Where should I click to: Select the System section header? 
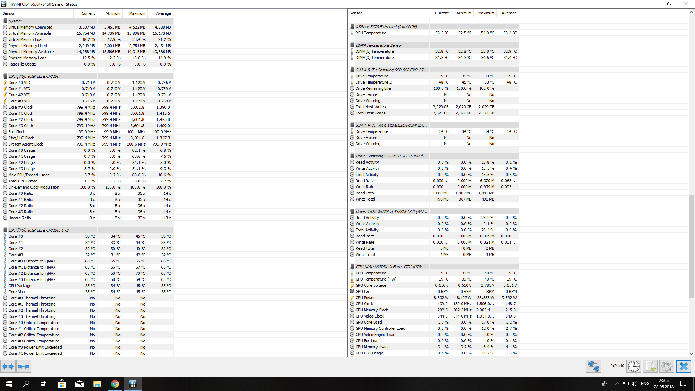click(x=15, y=21)
